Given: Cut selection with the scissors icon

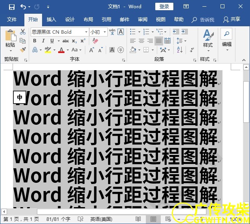Looking at the screenshot, I should [23, 32].
